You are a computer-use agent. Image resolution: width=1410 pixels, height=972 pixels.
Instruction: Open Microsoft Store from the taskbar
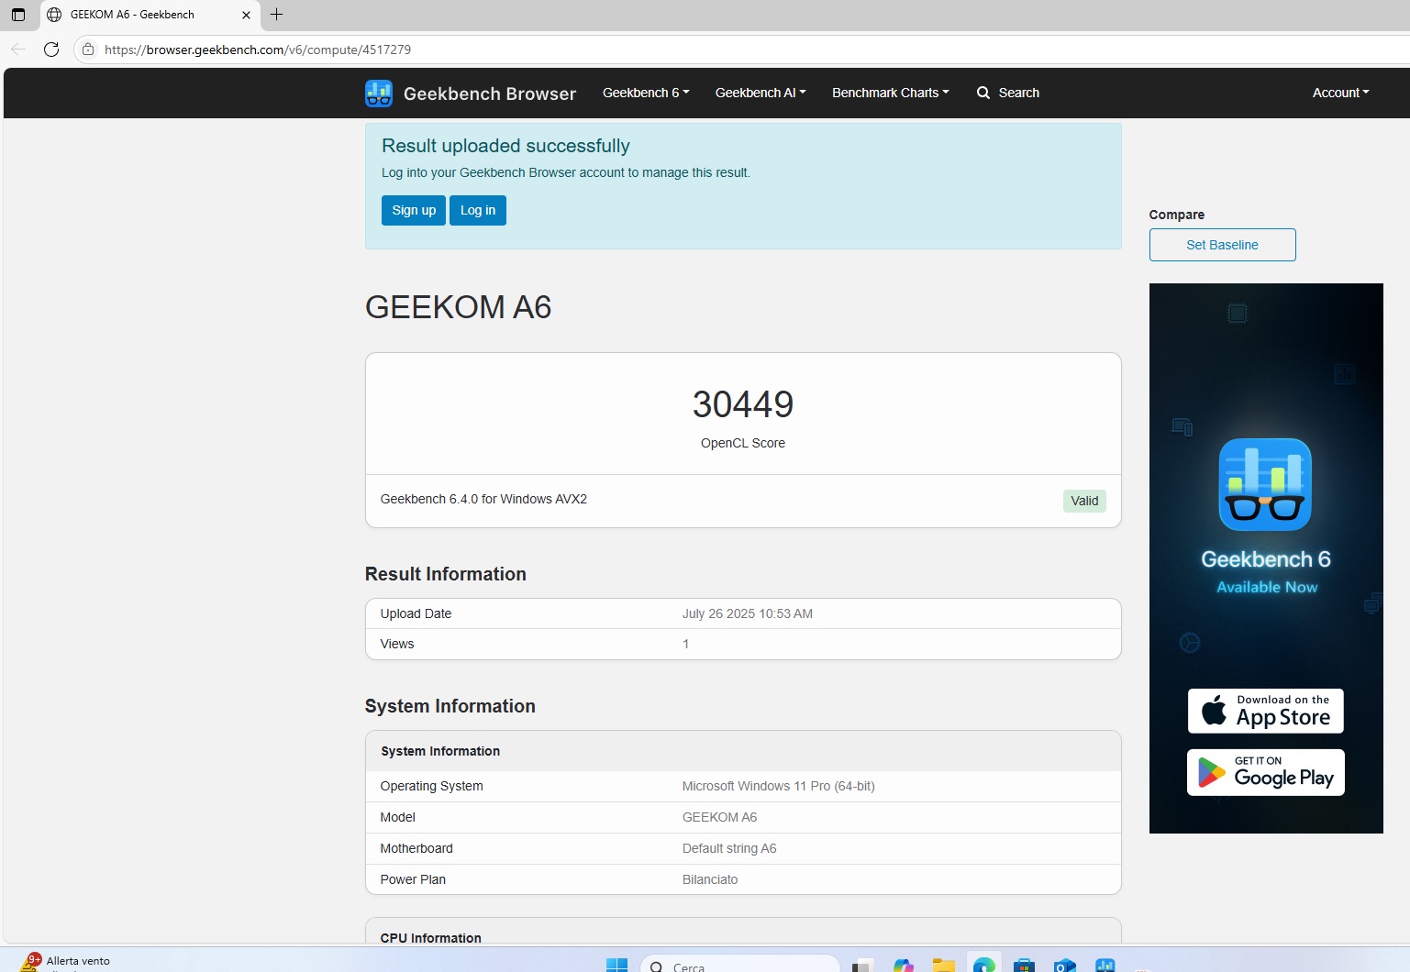click(1025, 966)
